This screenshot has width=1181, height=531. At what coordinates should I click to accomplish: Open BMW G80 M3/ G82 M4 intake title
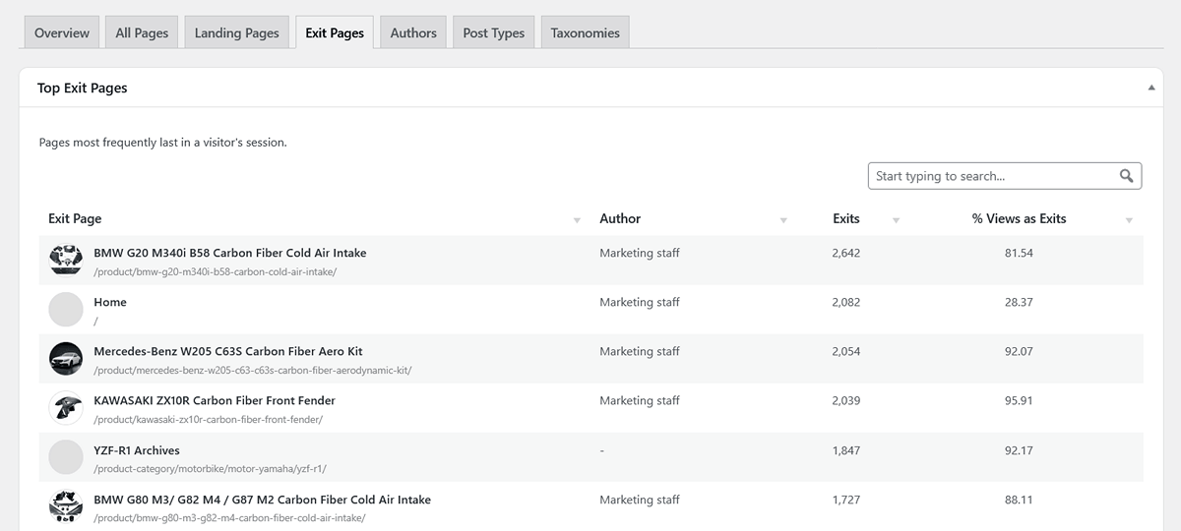pos(263,500)
